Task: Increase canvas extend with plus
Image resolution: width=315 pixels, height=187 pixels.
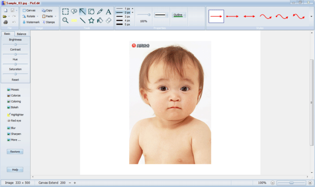Action: (x=75, y=183)
